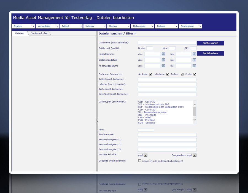
Task: Focus the Artikel (auch teilweise) field
Action: 167,79
